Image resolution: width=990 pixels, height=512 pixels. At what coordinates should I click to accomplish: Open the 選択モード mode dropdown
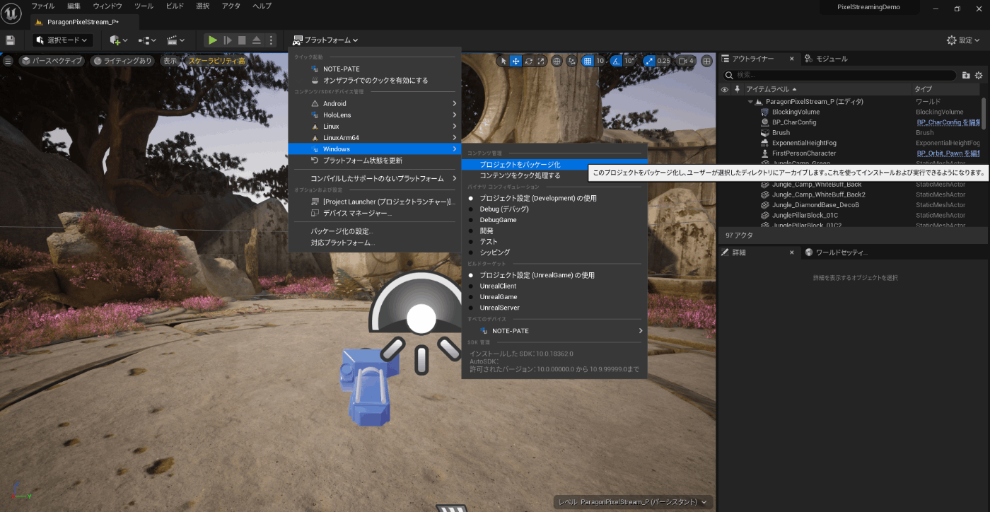pos(62,40)
